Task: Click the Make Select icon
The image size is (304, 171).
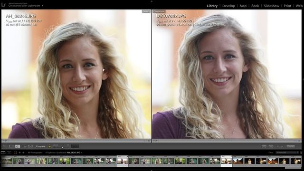Action: [x=271, y=146]
